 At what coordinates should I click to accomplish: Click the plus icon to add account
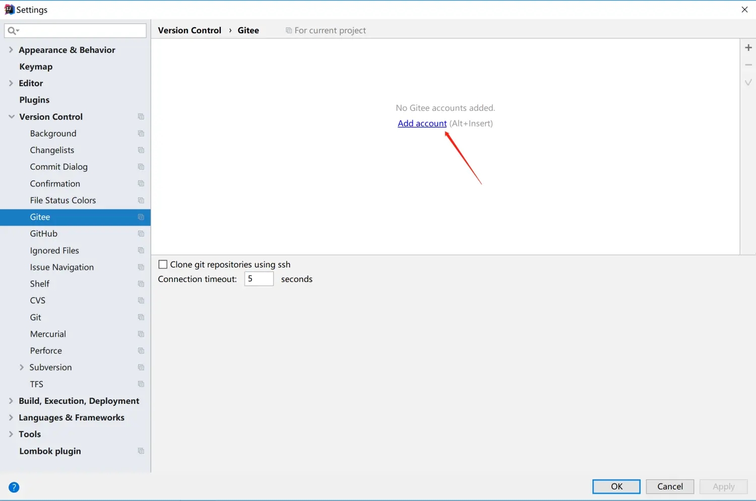[748, 47]
